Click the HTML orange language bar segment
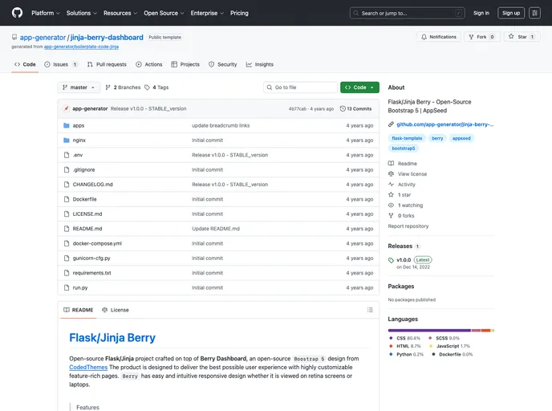The width and height of the screenshot is (552, 411). (x=486, y=331)
